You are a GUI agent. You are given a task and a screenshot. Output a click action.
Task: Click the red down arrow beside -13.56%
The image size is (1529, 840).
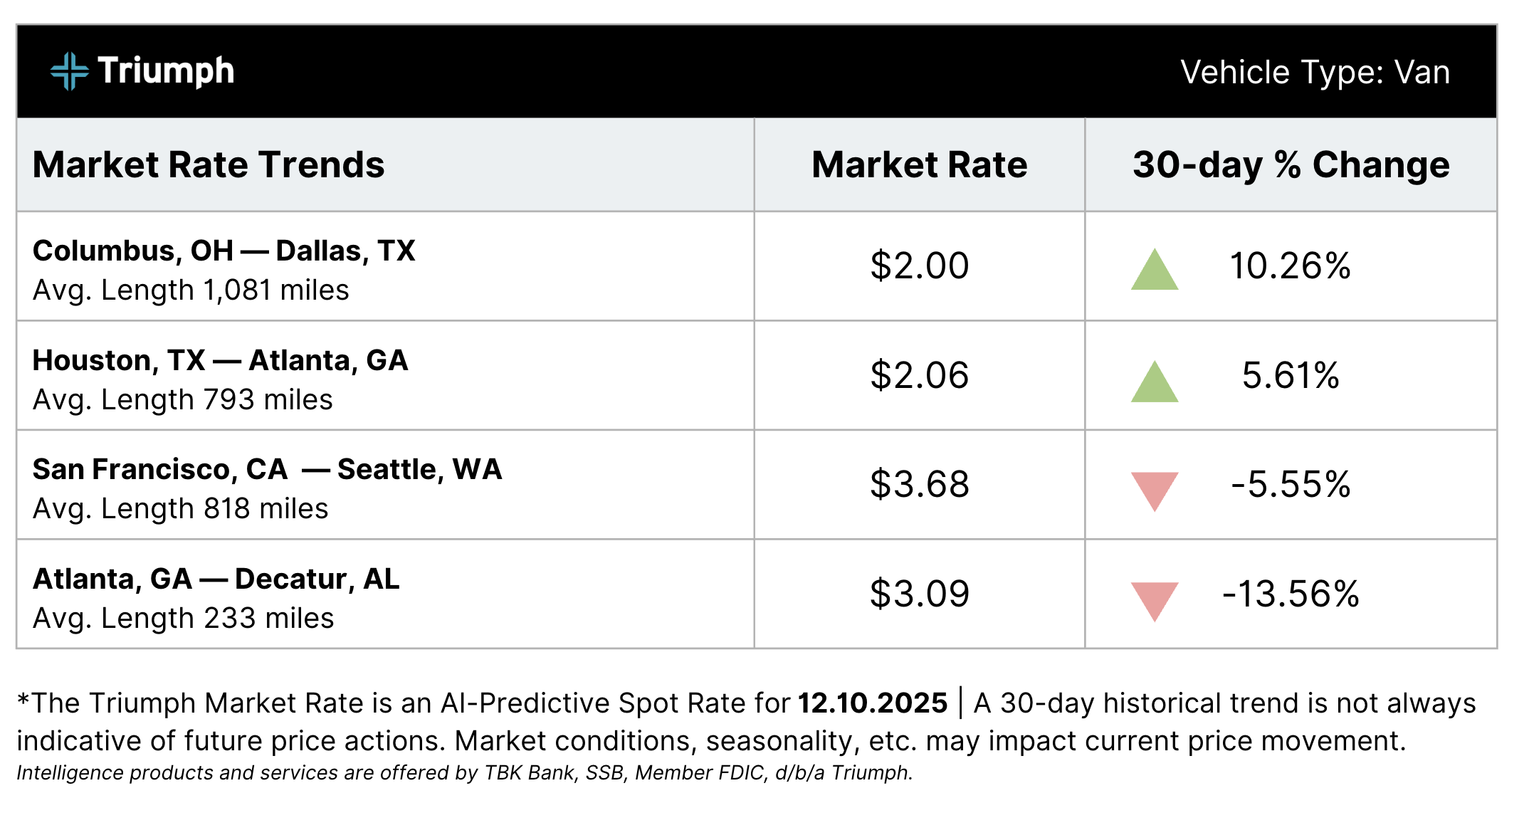tap(1154, 600)
